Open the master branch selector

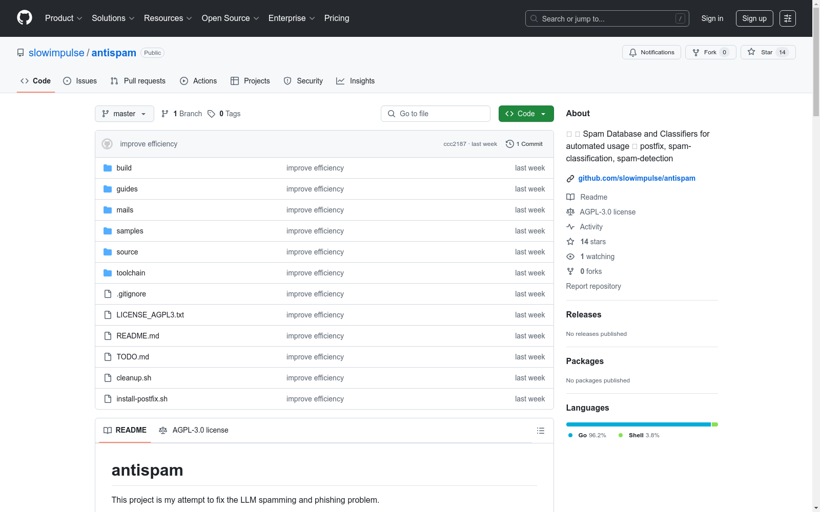tap(125, 114)
